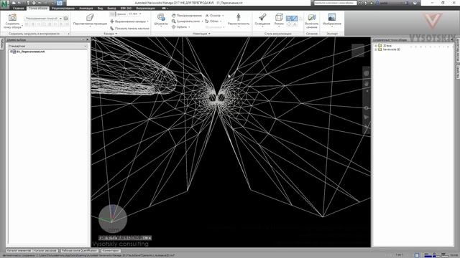Select Perspective projection camera button
Screen dimensions: 460x258
(x=90, y=19)
